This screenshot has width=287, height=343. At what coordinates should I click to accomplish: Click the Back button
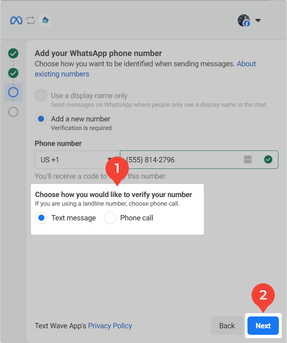point(227,326)
